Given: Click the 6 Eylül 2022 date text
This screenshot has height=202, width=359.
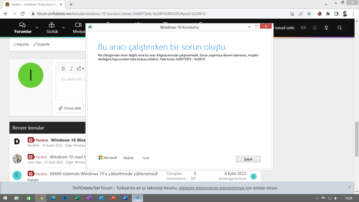Looking at the screenshot, I should (x=235, y=174).
